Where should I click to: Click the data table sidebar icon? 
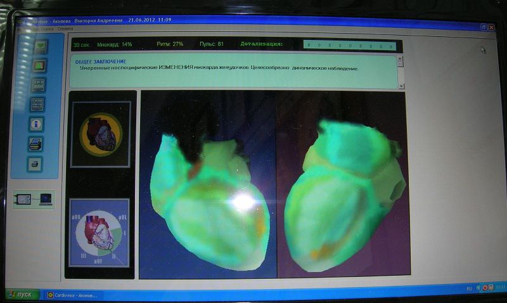(x=39, y=105)
